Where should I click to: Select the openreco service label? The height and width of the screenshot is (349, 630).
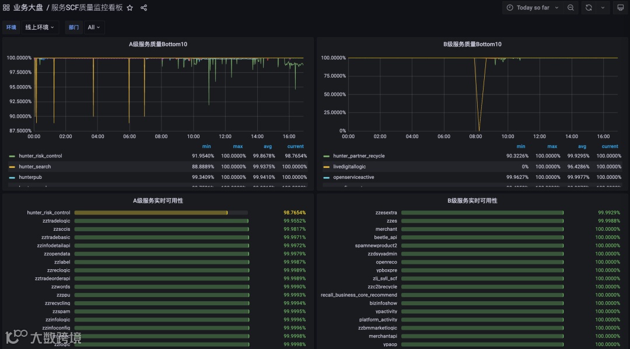[386, 262]
